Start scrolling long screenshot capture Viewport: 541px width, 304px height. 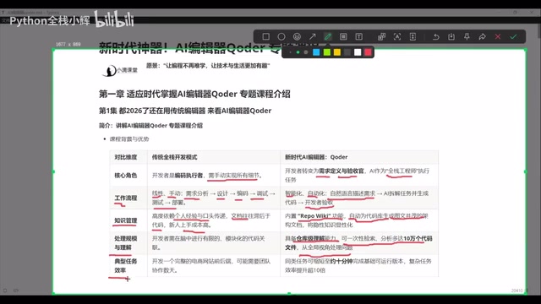pos(413,36)
